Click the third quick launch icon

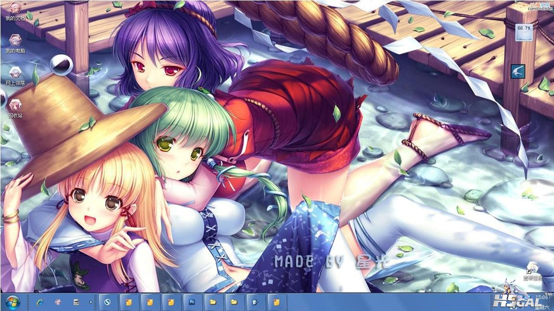point(76,302)
